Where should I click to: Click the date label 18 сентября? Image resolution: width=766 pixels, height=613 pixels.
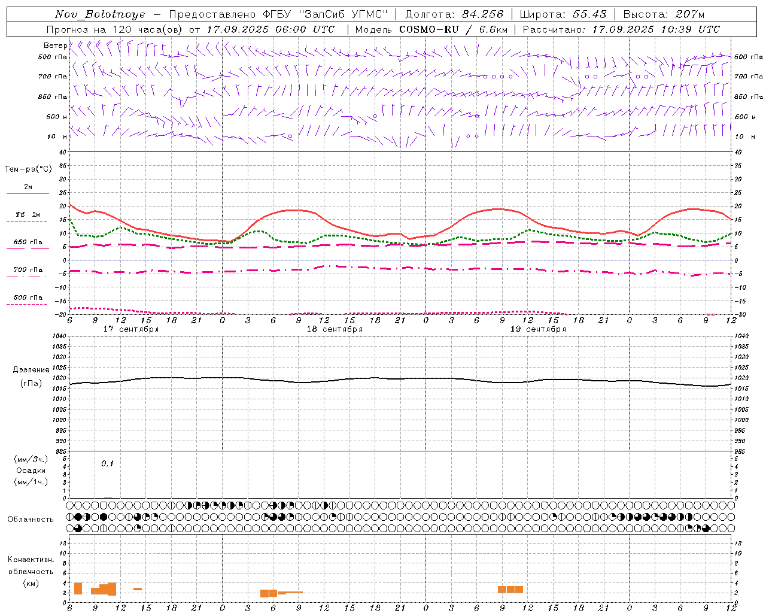click(x=335, y=329)
